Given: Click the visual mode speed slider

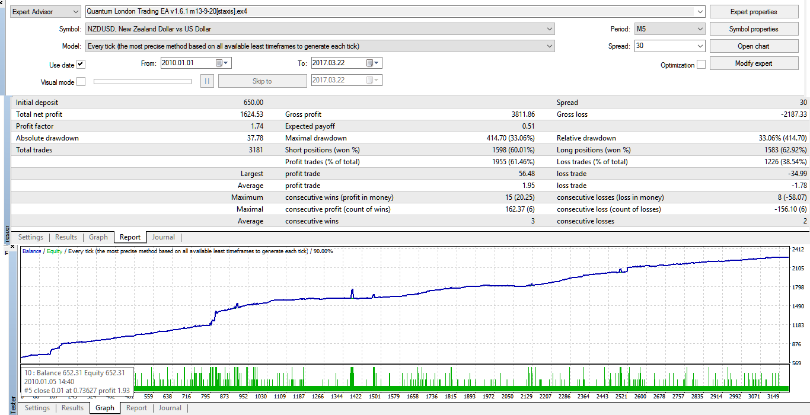Looking at the screenshot, I should point(142,81).
